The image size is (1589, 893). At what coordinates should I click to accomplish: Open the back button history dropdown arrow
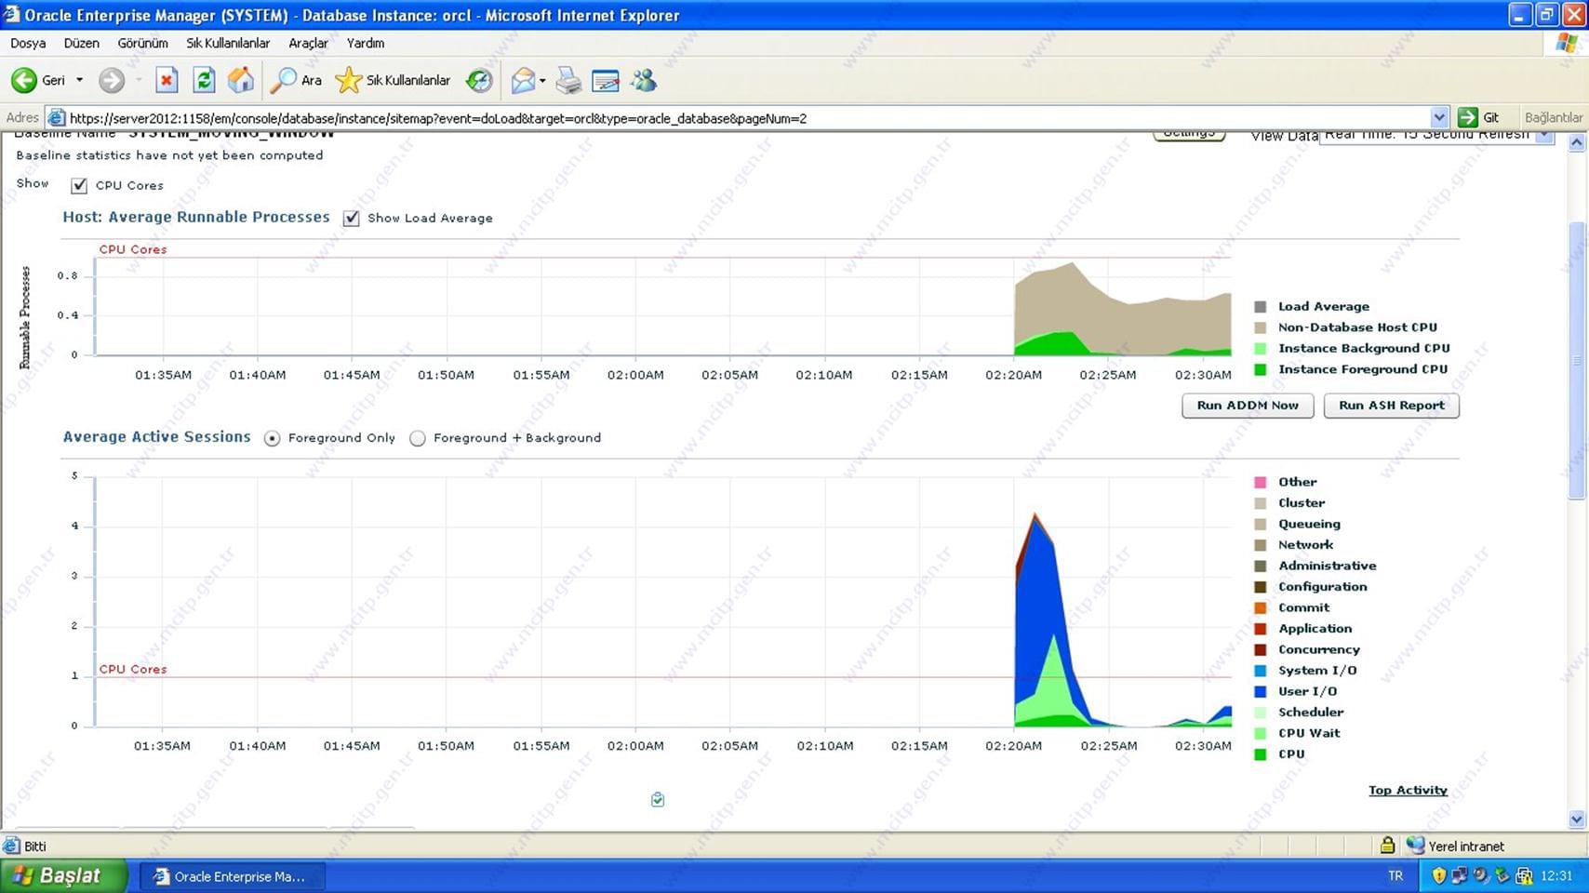(x=79, y=80)
